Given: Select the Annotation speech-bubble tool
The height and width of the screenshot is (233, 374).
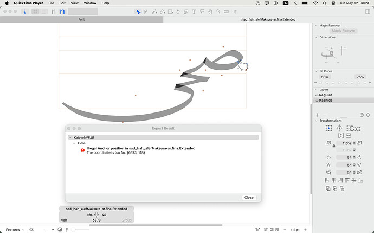Looking at the screenshot, I should [x=202, y=11].
